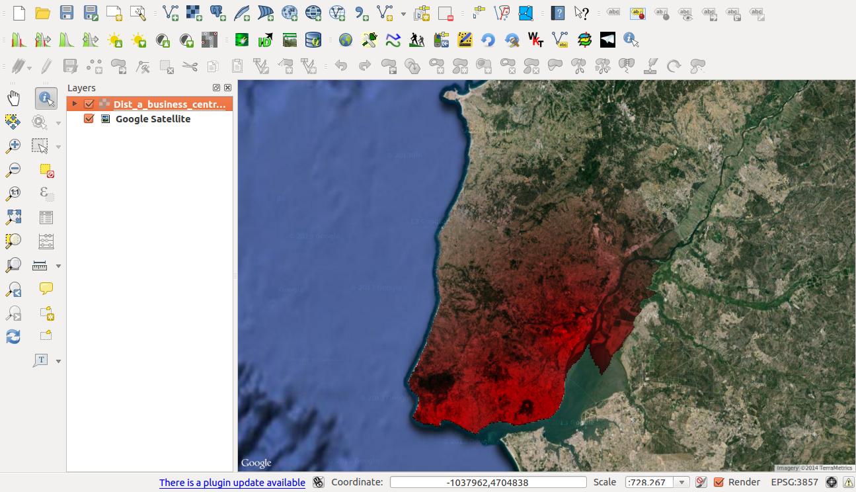This screenshot has height=492, width=856.
Task: Increase brightness sun icon
Action: [x=115, y=40]
